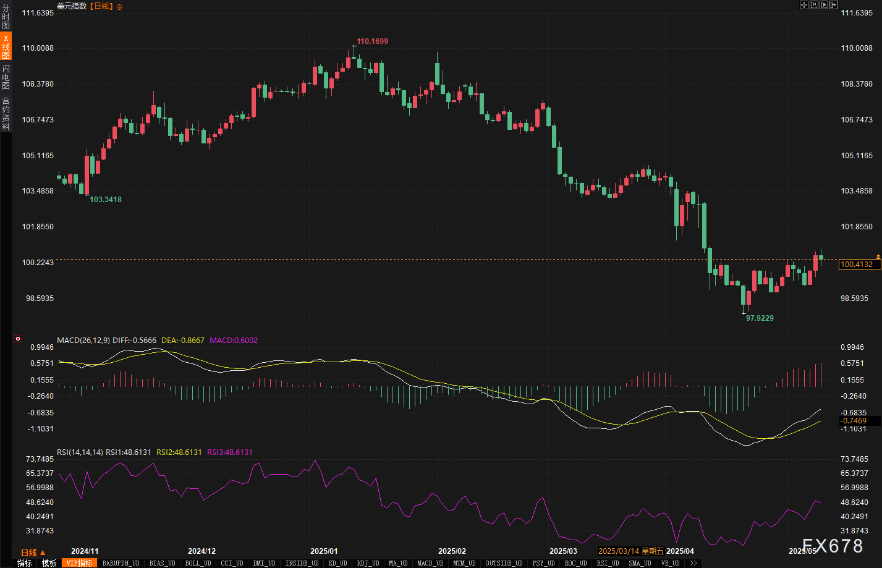Click the chart playback icon

823,5
